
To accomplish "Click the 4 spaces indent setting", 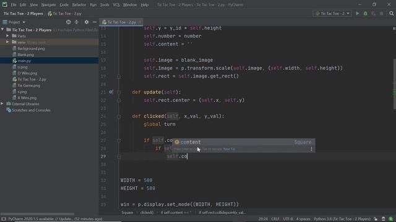I will point(303,219).
